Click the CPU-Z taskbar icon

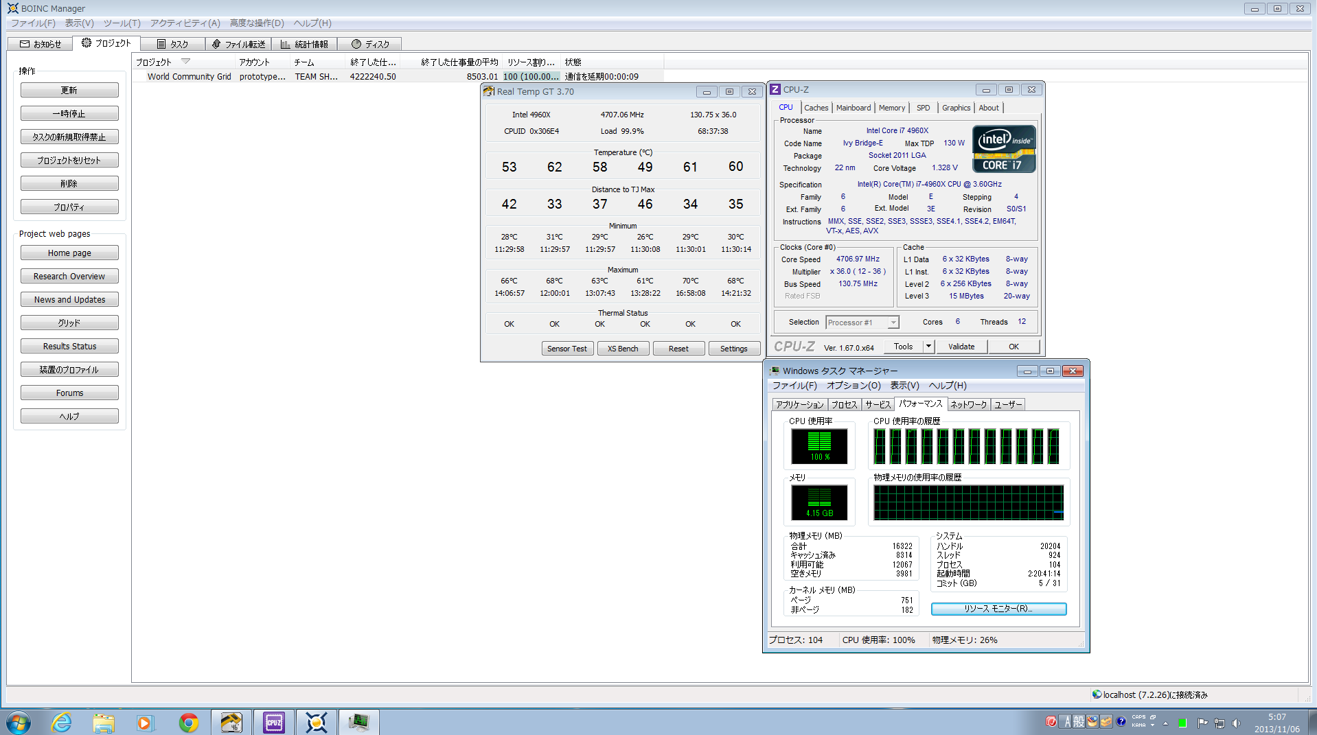273,723
